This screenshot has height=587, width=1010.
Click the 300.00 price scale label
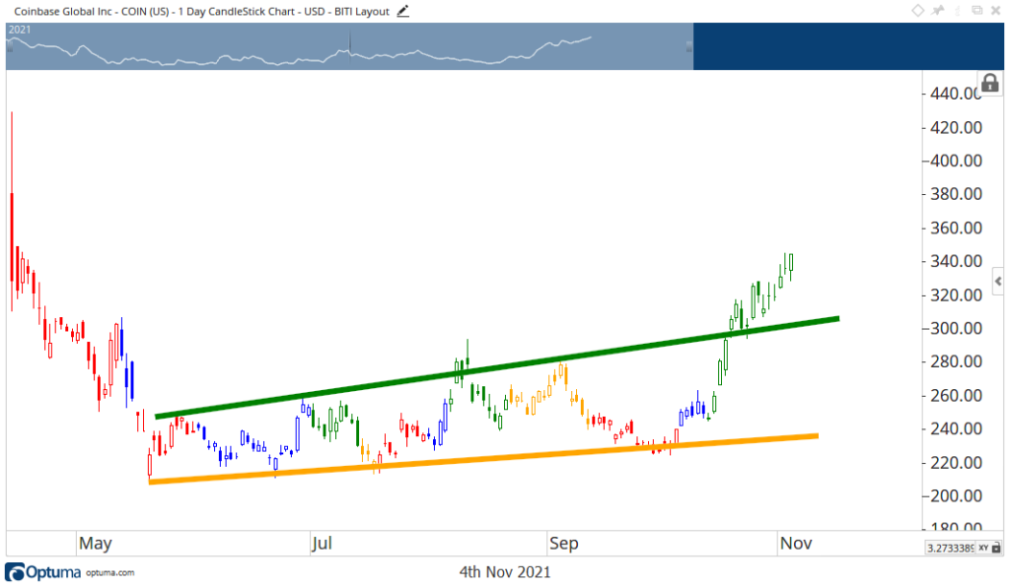[956, 329]
